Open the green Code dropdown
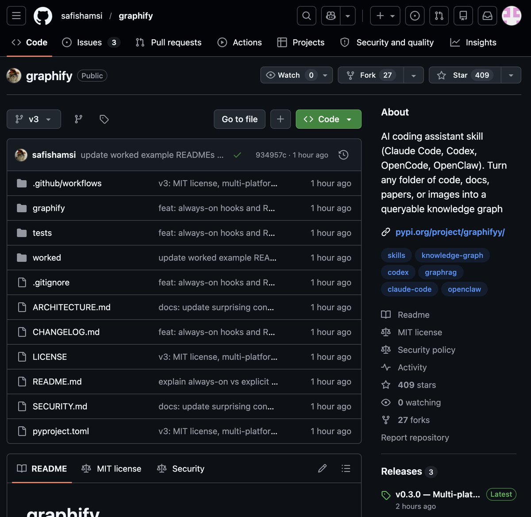 pyautogui.click(x=328, y=119)
